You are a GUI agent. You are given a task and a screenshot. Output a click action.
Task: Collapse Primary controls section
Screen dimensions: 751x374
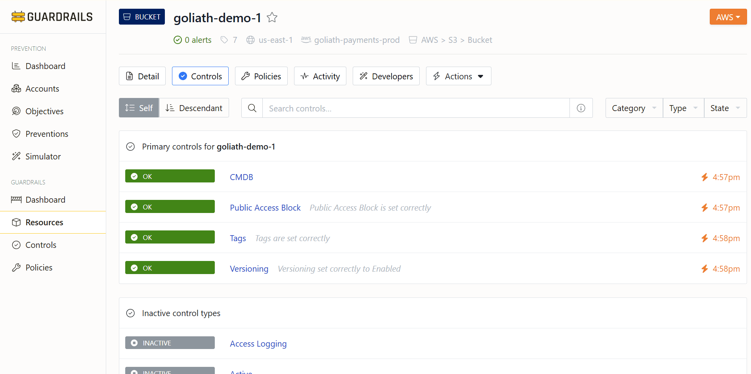coord(130,147)
